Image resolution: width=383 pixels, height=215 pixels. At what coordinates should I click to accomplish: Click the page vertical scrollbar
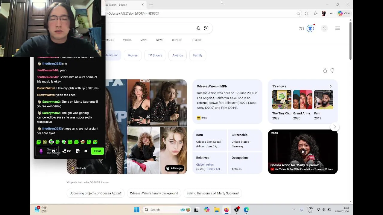(350, 41)
